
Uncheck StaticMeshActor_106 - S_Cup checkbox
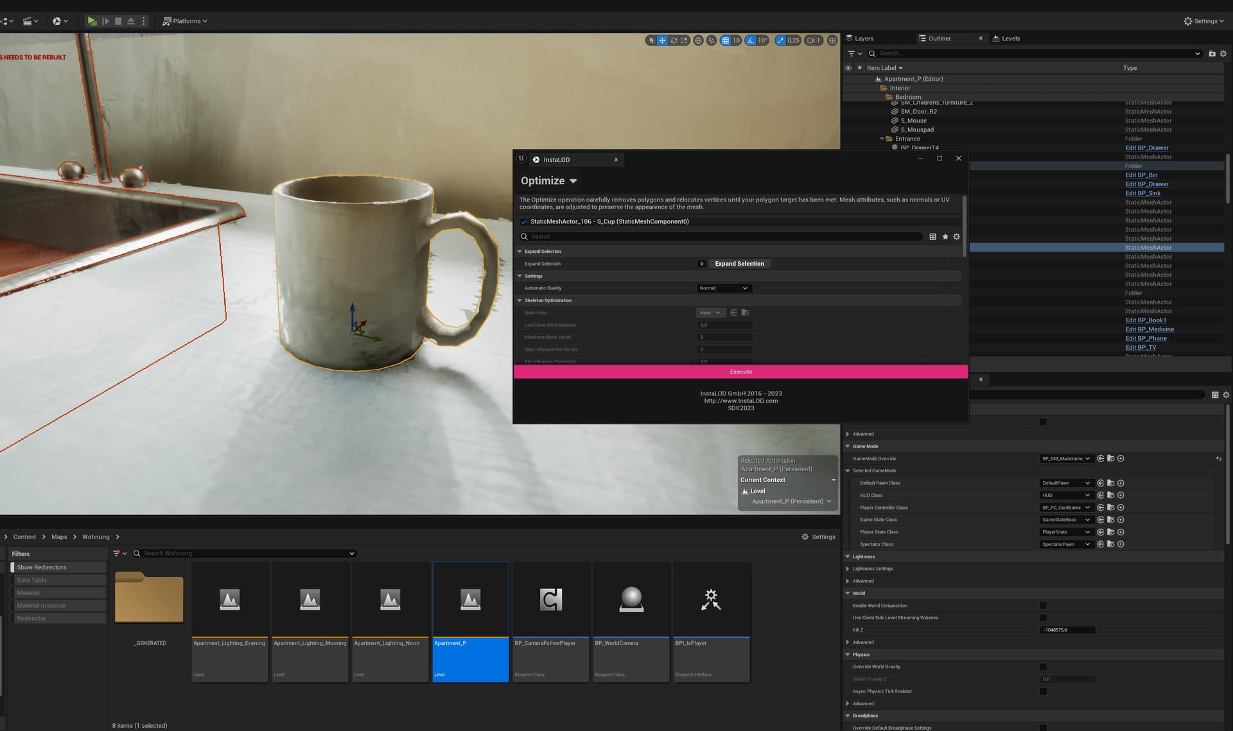pyautogui.click(x=523, y=222)
